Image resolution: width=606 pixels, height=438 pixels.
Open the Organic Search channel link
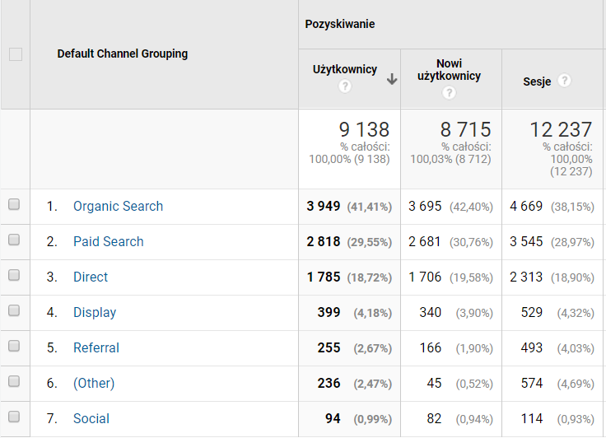[118, 207]
